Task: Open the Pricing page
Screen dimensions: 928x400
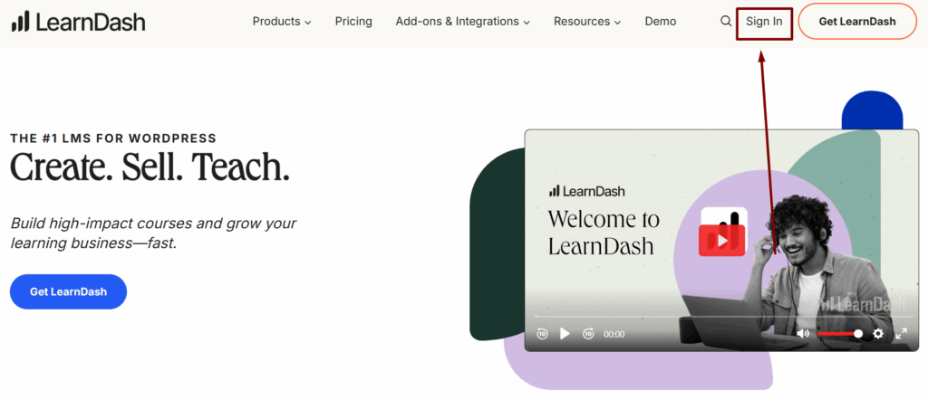Action: pos(353,22)
